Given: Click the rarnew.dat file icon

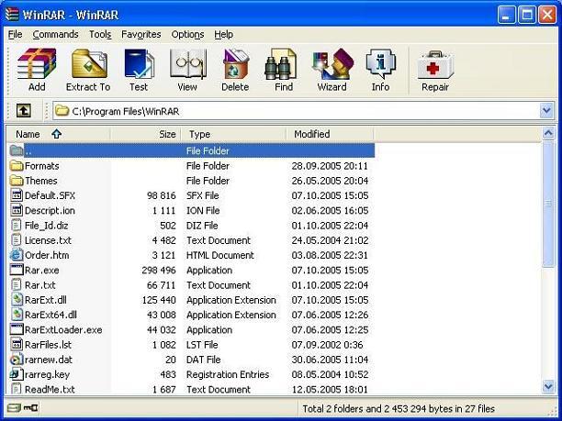Looking at the screenshot, I should pos(17,360).
